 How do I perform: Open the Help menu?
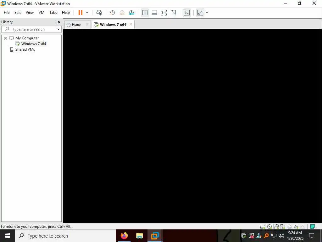coord(66,13)
